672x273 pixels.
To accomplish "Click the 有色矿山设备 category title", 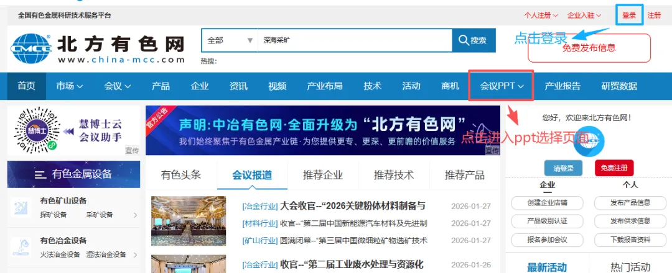I will 63,201.
